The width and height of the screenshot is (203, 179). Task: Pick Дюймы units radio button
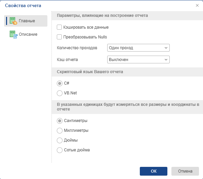pyautogui.click(x=59, y=140)
